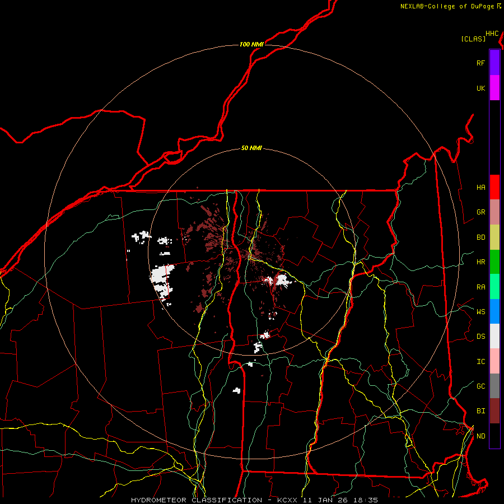Click the IC pink legend color block
Screen dimensions: 504x504
[x=494, y=361]
